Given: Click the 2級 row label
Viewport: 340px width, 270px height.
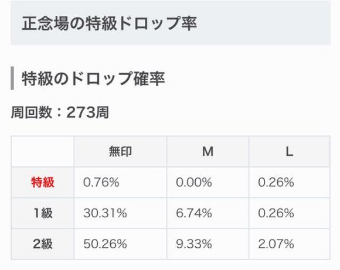Looking at the screenshot, I should tap(42, 244).
